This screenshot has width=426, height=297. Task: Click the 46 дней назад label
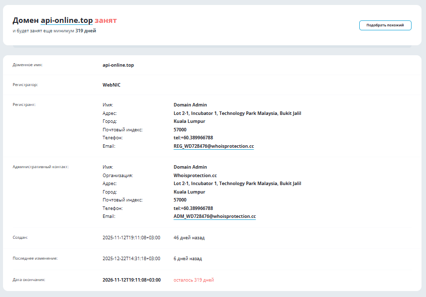[190, 238]
